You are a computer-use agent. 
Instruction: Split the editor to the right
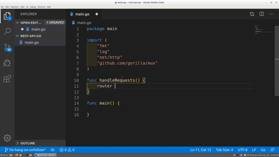coord(262,14)
